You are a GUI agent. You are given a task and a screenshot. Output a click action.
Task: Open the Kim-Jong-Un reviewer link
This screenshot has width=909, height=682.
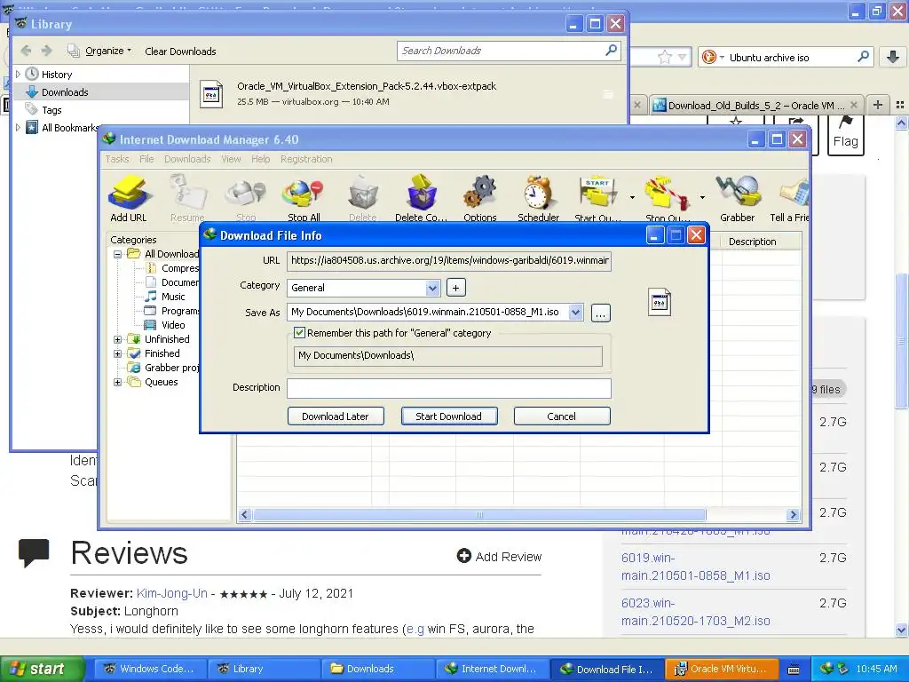click(171, 593)
